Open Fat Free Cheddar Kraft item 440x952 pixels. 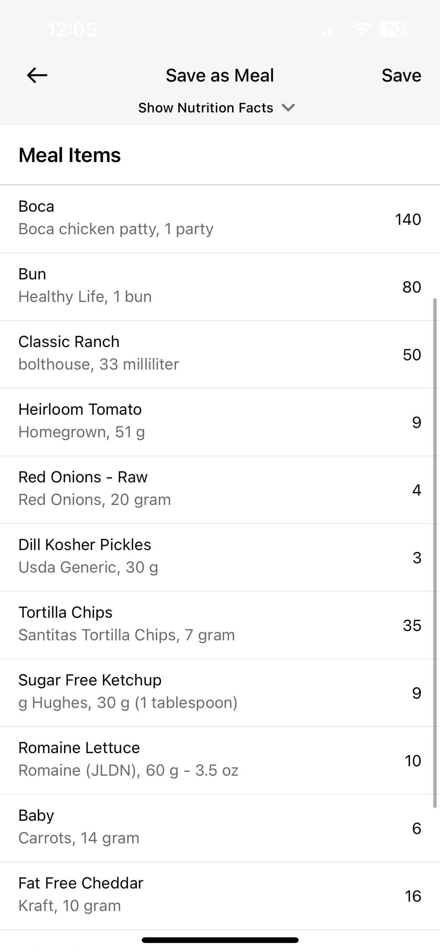pos(220,895)
